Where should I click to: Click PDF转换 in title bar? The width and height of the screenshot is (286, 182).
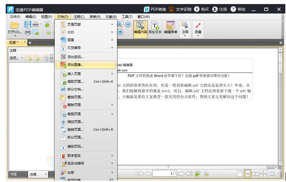[x=155, y=9]
